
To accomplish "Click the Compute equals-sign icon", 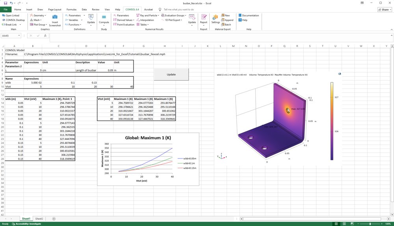I will pos(104,17).
